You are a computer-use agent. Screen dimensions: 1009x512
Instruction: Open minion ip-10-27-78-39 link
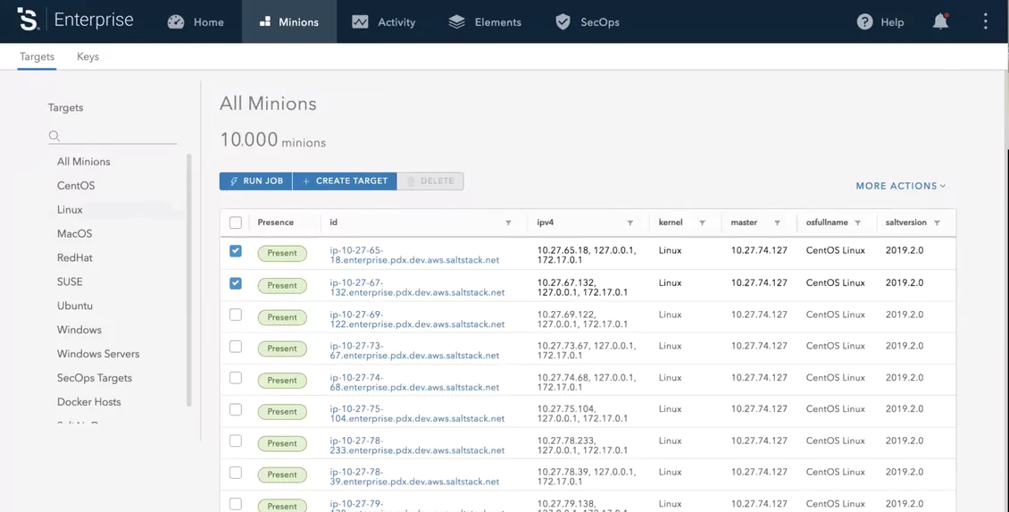point(414,476)
